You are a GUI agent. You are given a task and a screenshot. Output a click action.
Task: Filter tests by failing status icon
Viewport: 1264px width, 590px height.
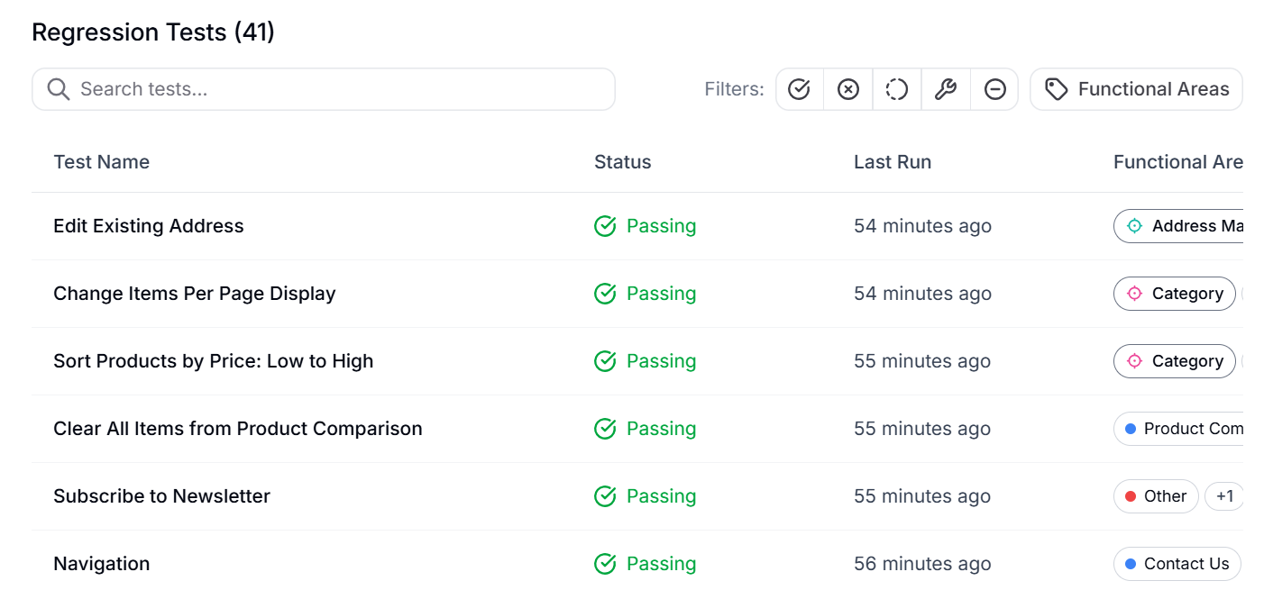coord(847,88)
